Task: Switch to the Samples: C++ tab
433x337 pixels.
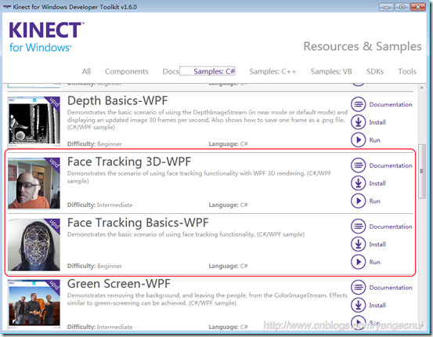Action: tap(272, 71)
